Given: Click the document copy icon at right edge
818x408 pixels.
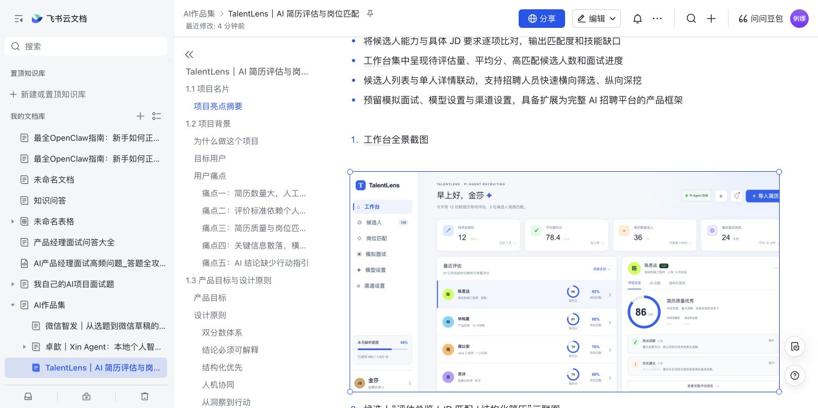Looking at the screenshot, I should coord(795,346).
